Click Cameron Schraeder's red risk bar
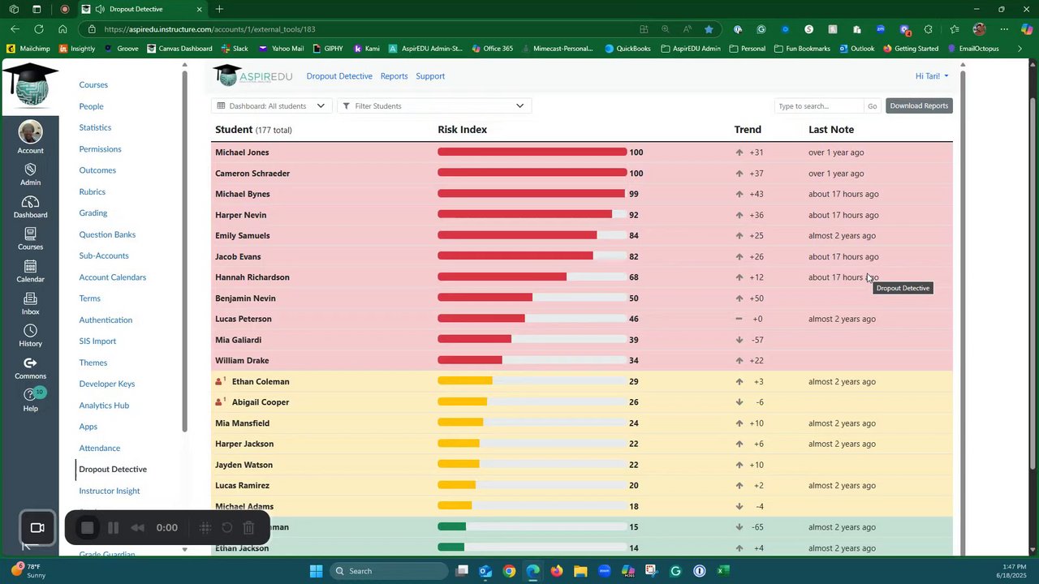The height and width of the screenshot is (584, 1039). [532, 174]
